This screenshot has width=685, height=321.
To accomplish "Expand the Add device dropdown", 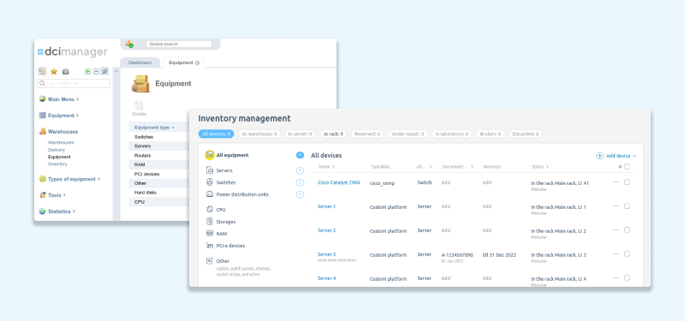I will pyautogui.click(x=616, y=156).
